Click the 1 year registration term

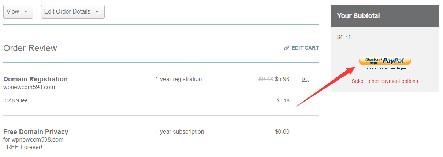point(178,79)
